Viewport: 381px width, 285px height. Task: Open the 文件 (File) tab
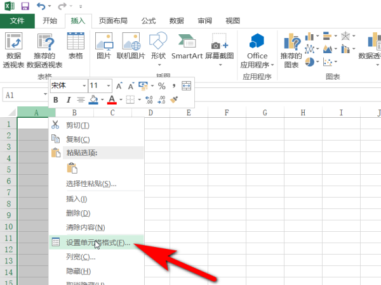(17, 21)
